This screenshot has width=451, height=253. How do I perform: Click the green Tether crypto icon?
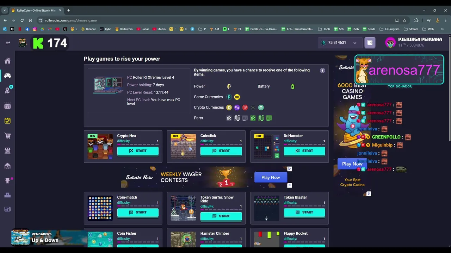(x=261, y=108)
